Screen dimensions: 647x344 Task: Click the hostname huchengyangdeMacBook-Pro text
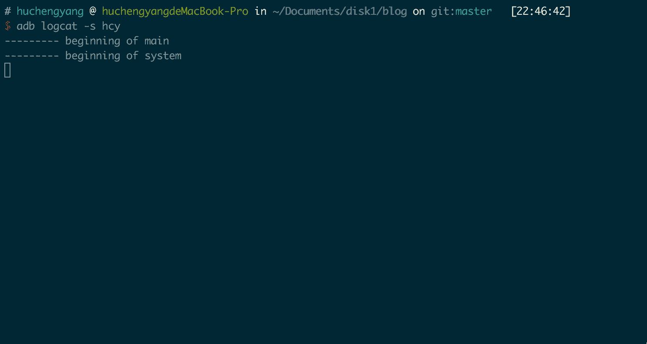point(175,12)
